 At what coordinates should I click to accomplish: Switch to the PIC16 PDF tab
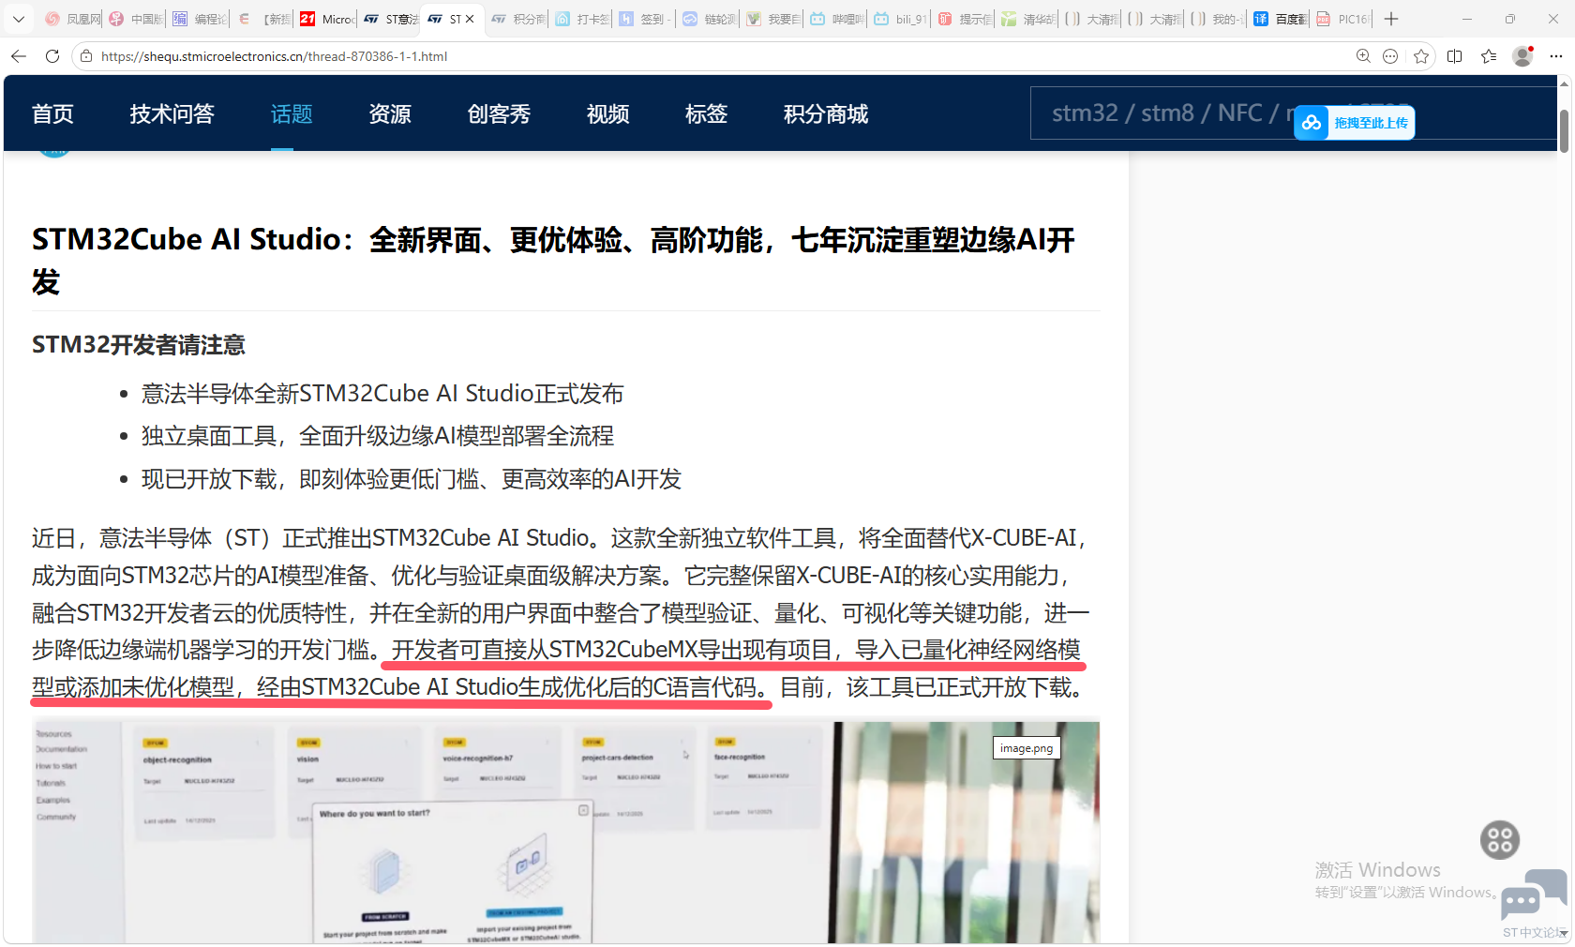pos(1343,19)
